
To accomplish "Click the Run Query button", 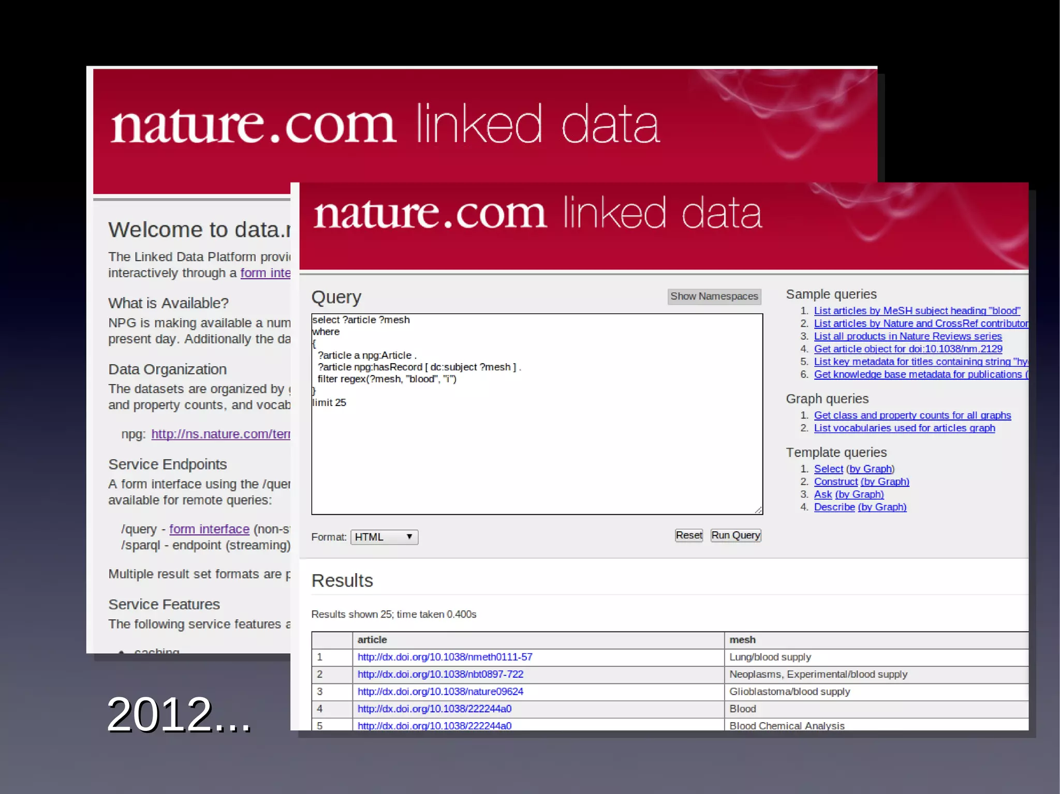I will point(735,535).
